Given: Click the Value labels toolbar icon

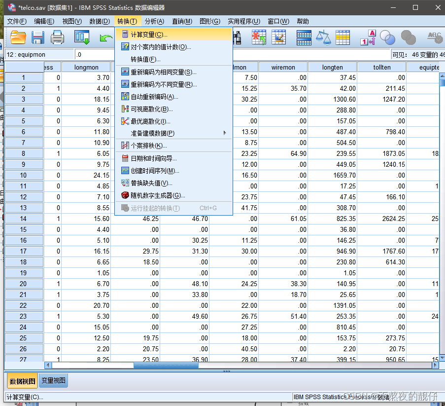Looking at the screenshot, I should pyautogui.click(x=368, y=37).
